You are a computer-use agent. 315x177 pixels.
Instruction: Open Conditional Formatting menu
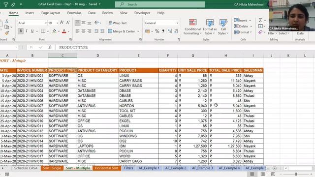[x=192, y=27]
